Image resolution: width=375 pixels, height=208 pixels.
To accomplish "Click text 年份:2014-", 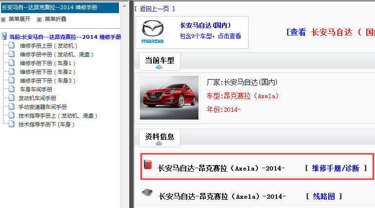I will point(223,110).
